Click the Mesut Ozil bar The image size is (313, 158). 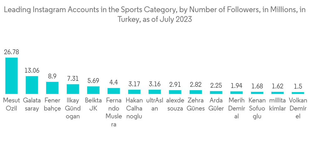(x=12, y=76)
